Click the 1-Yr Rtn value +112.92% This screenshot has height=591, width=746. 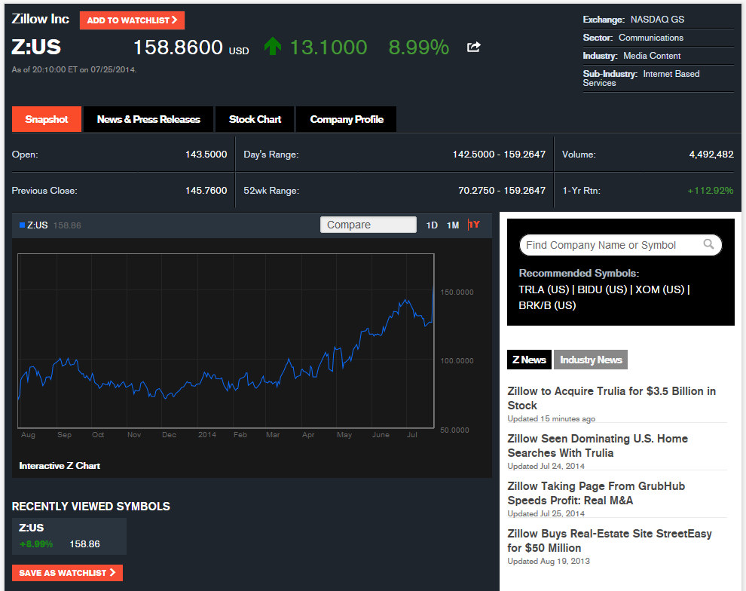(x=711, y=190)
